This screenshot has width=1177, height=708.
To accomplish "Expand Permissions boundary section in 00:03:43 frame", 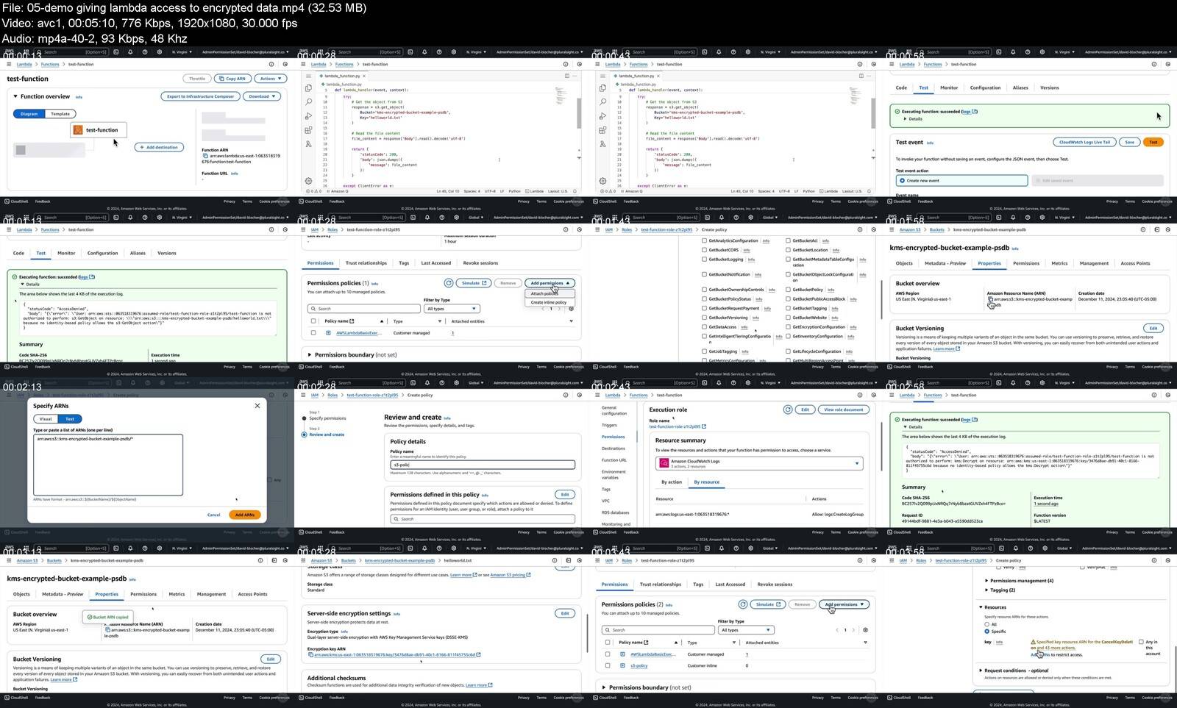I will [x=604, y=687].
